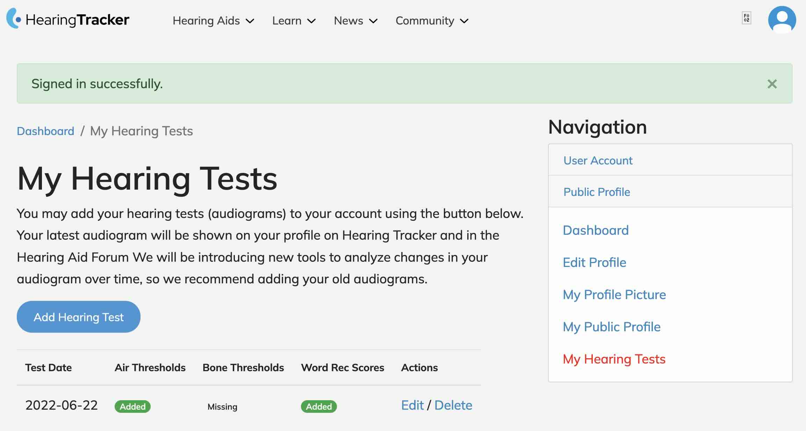Select the Public Profile navigation tab
The image size is (806, 431).
pos(670,192)
